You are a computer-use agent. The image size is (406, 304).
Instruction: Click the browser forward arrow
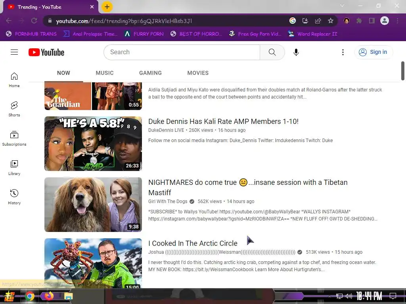21,21
